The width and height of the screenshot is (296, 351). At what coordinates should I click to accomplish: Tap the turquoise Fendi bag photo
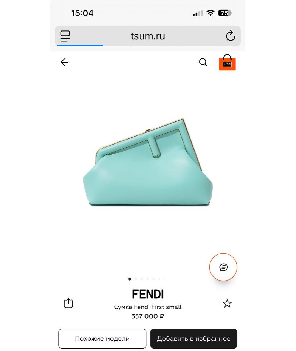148,162
